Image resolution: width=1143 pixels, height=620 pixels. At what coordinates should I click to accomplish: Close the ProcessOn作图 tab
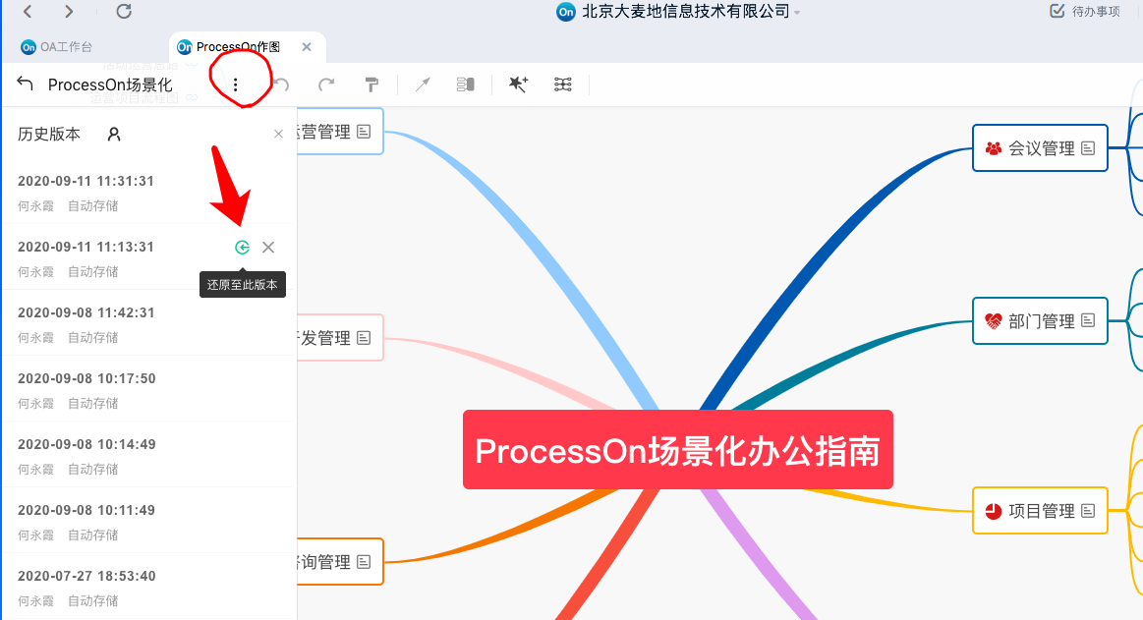pyautogui.click(x=307, y=46)
